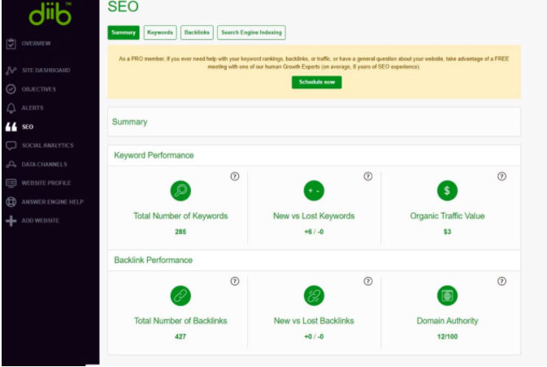Open the Search Engine Indexing tab
547x367 pixels.
[x=251, y=32]
